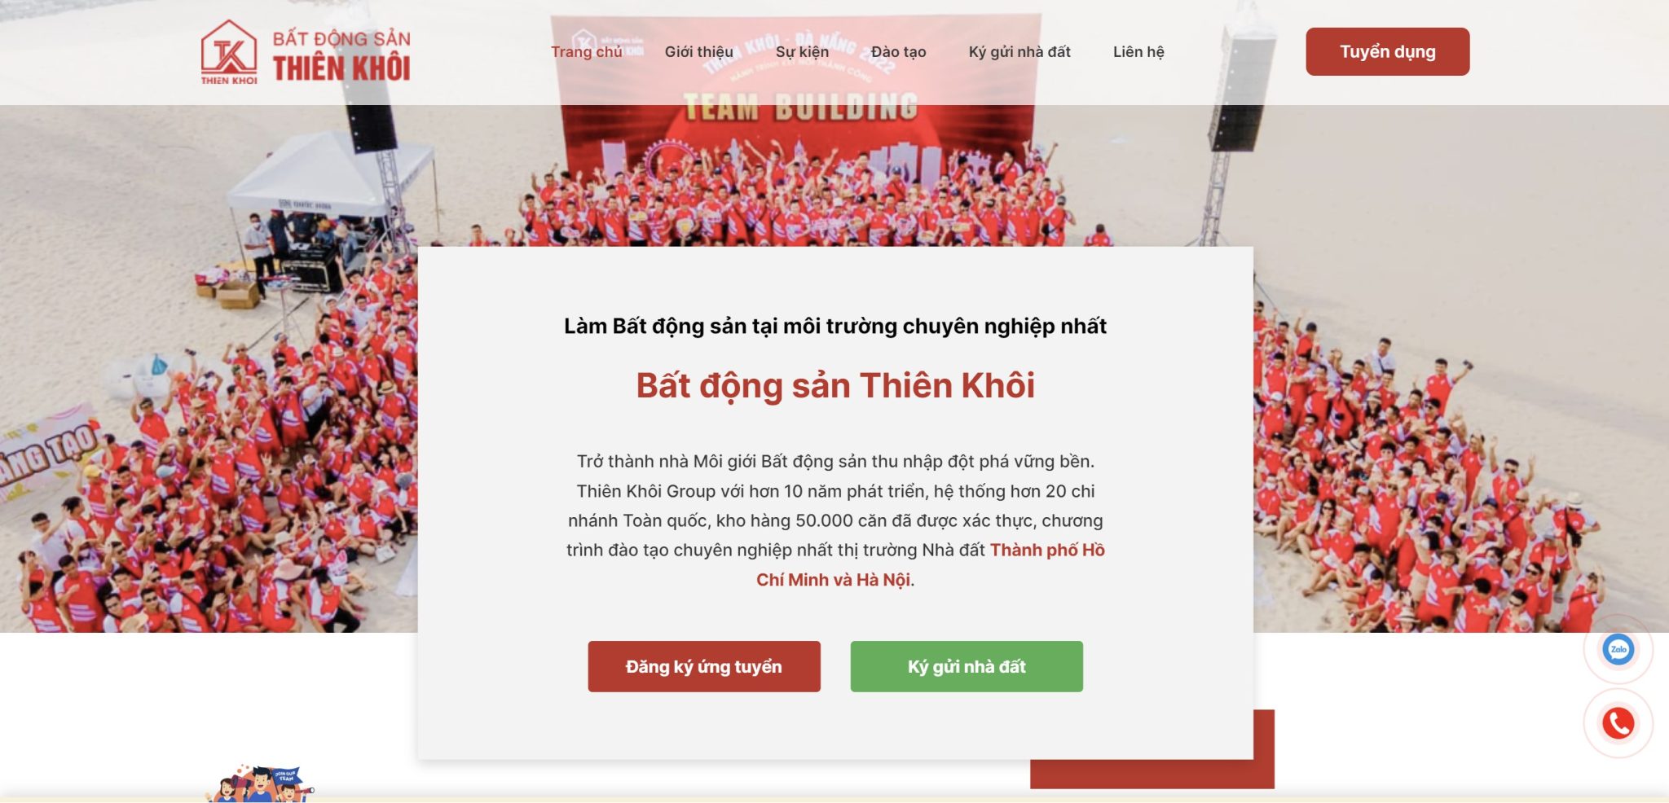Open the Sự kiện menu
The image size is (1669, 803).
tap(802, 52)
